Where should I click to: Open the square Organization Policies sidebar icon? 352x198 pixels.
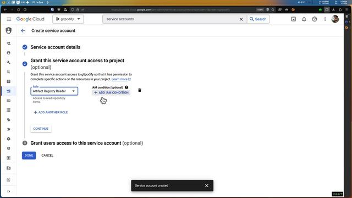pos(9,81)
